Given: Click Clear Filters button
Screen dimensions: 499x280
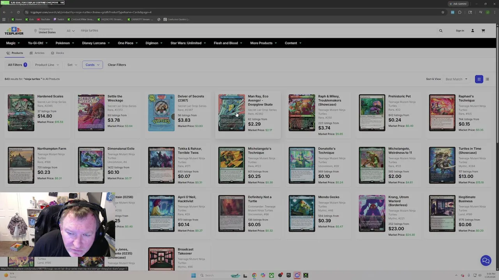Looking at the screenshot, I should click(x=117, y=65).
